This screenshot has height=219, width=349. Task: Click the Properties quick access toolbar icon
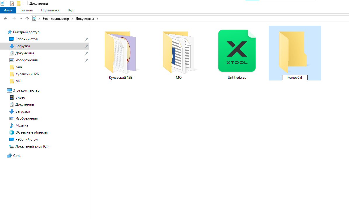pyautogui.click(x=12, y=3)
